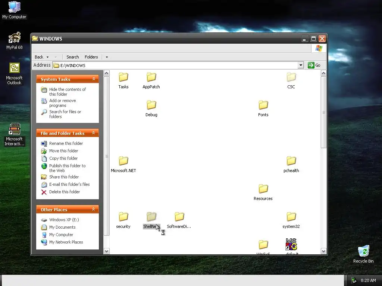
Task: Collapse the File and Folder Tasks panel
Action: 93,133
